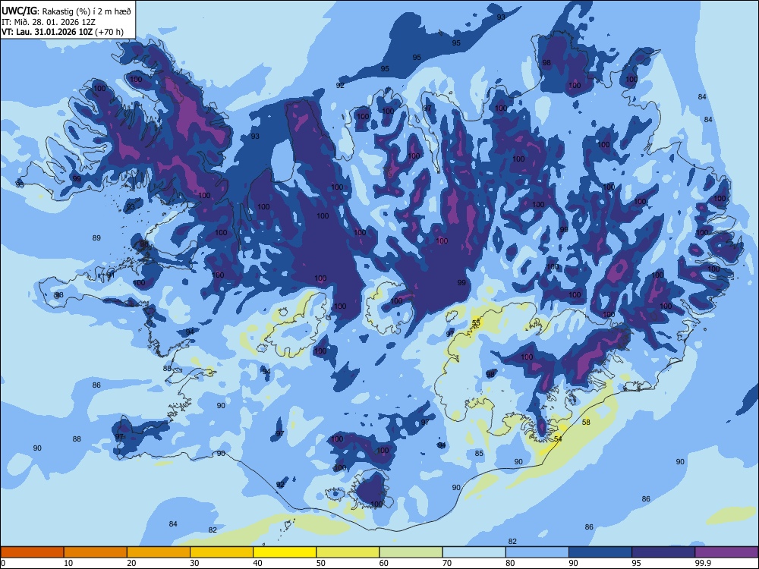This screenshot has width=759, height=569.
Task: Click the '0' legend tick label
Action: pyautogui.click(x=3, y=563)
